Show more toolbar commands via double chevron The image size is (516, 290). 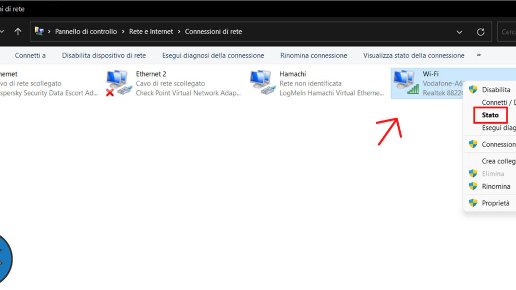(x=478, y=55)
